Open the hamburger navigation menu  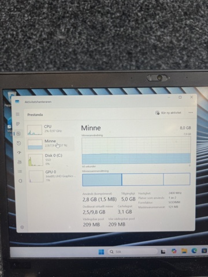[17, 114]
